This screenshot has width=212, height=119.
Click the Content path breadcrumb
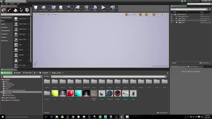point(45,73)
